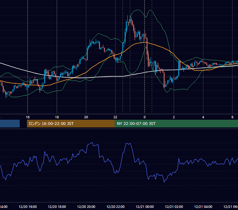This screenshot has width=238, height=210.
Task: Select the hour label 0 on time axis
Action: tap(145, 117)
